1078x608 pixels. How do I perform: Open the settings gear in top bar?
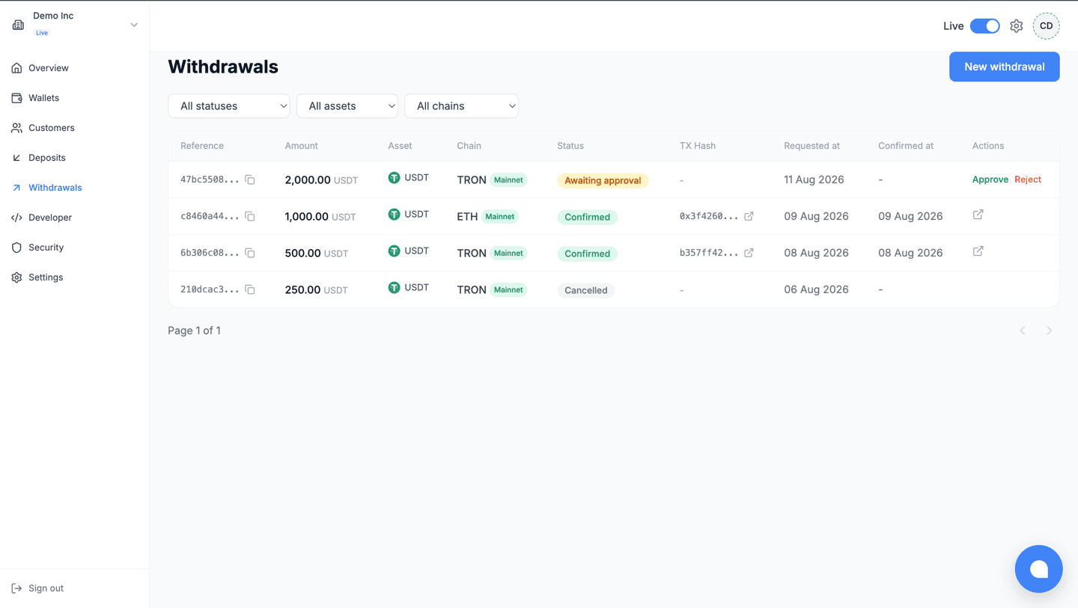pos(1016,26)
